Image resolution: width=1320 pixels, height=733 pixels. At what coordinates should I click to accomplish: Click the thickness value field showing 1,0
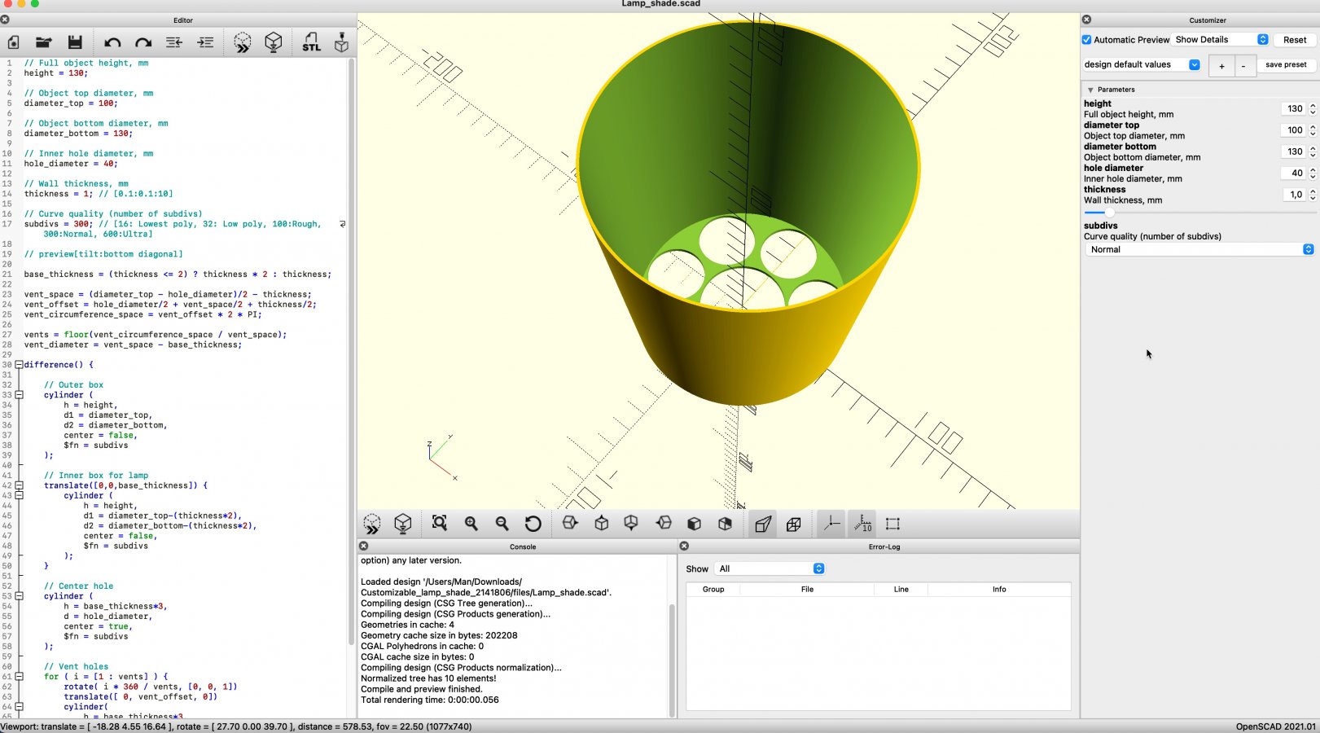coord(1293,195)
